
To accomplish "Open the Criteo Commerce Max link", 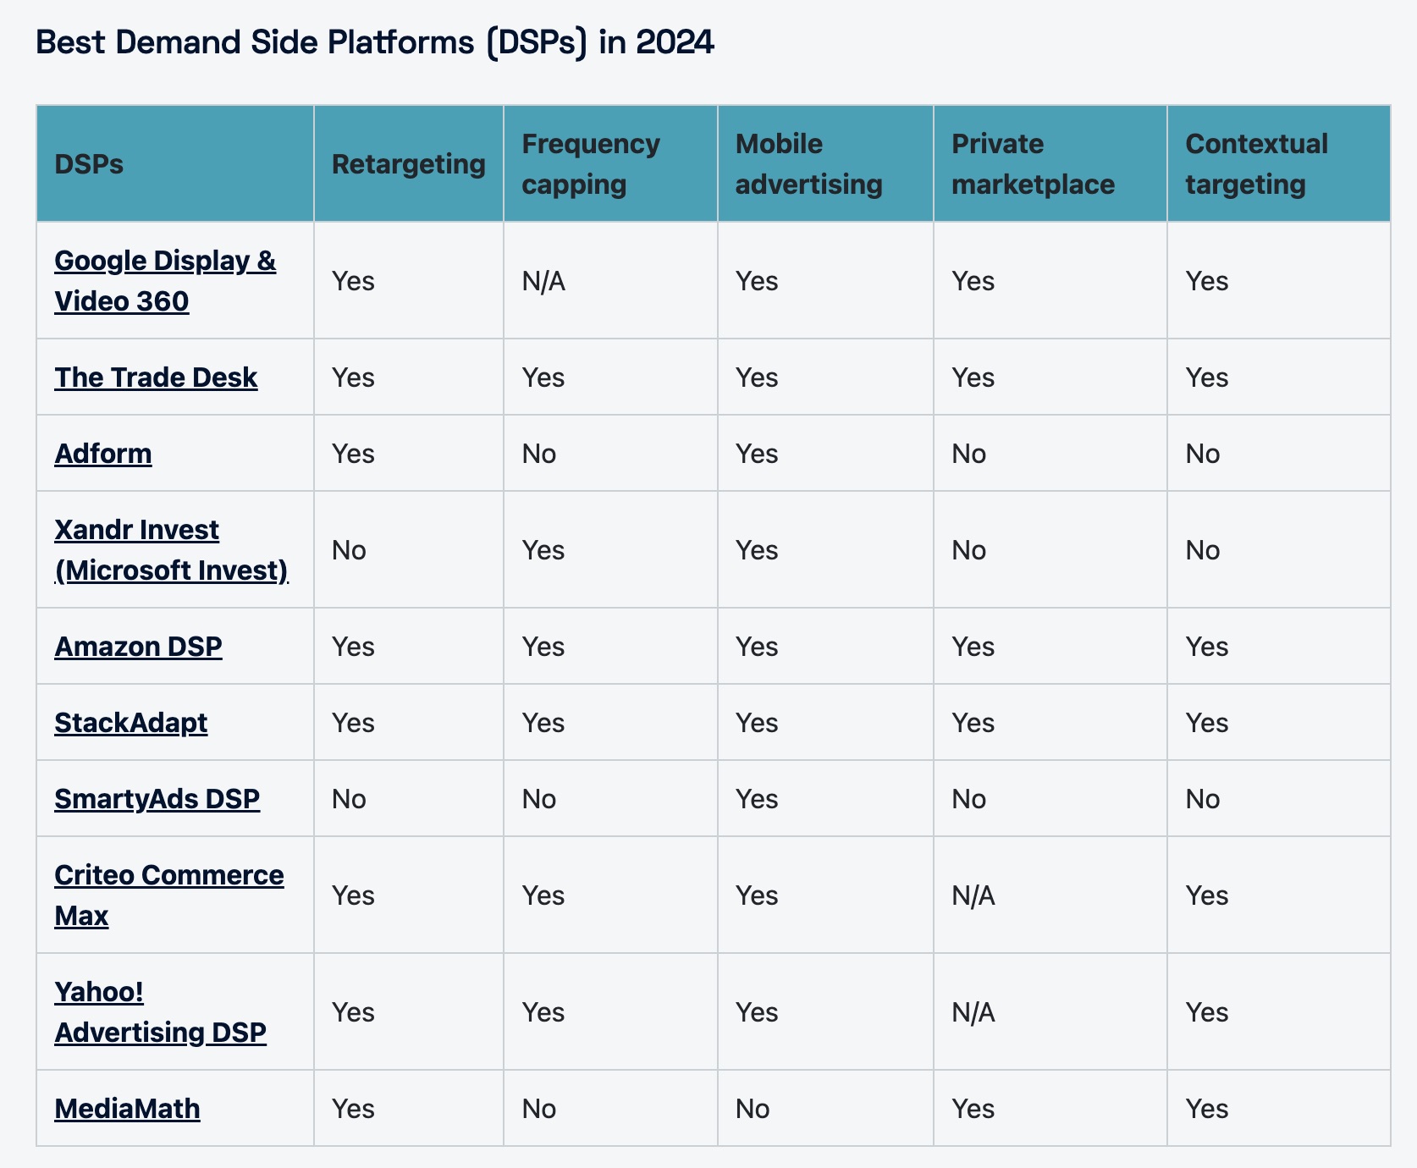I will (169, 895).
